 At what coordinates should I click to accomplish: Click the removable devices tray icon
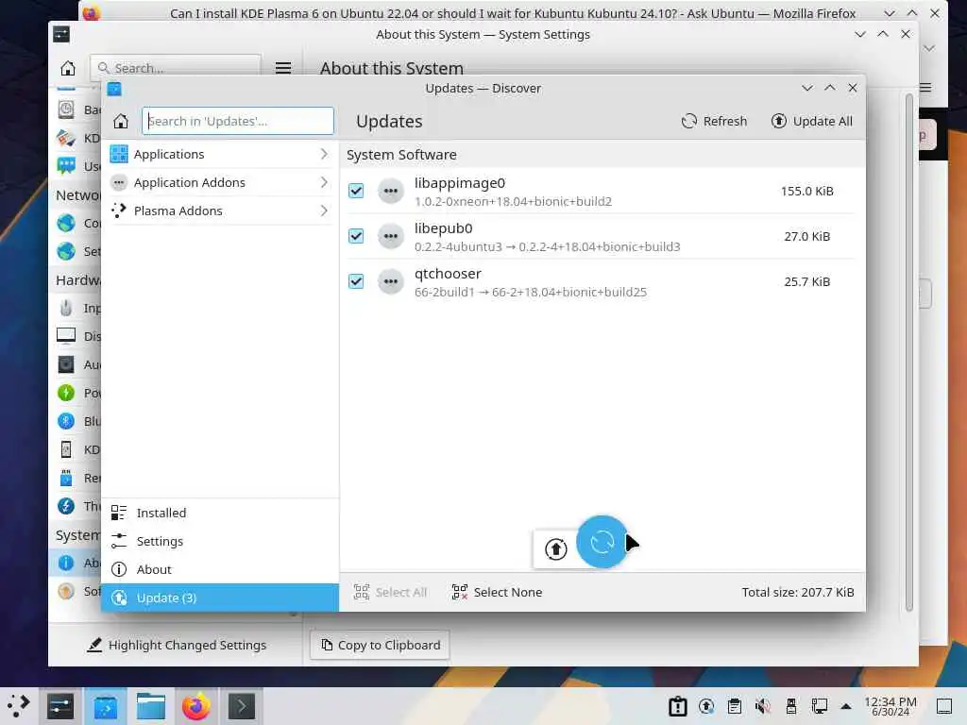[791, 706]
